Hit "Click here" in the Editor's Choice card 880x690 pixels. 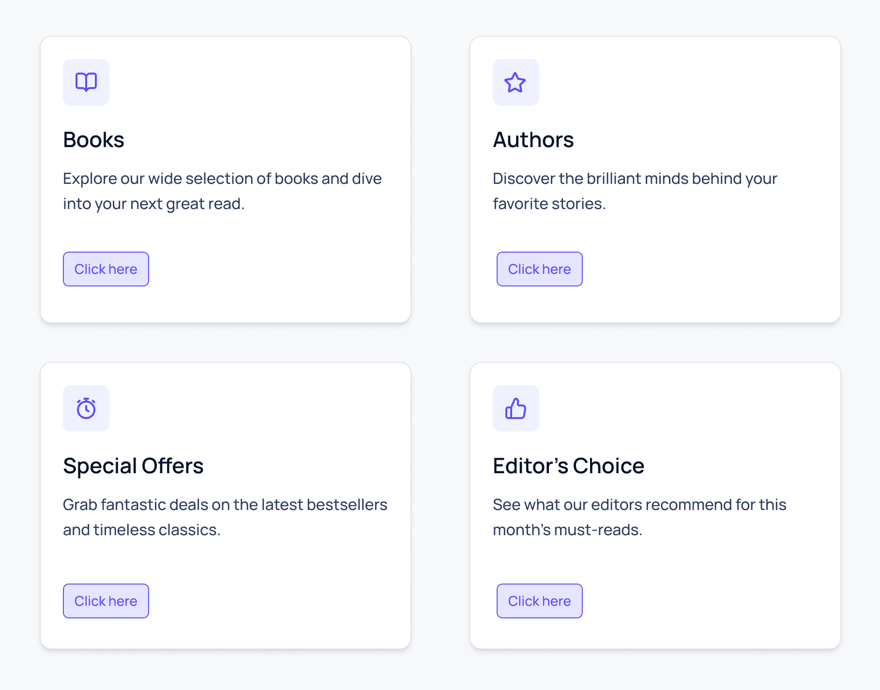pyautogui.click(x=539, y=600)
